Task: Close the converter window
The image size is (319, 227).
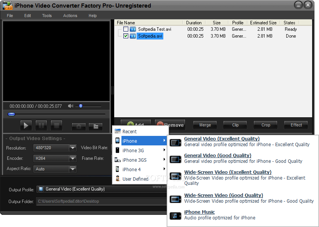Action: (x=308, y=5)
